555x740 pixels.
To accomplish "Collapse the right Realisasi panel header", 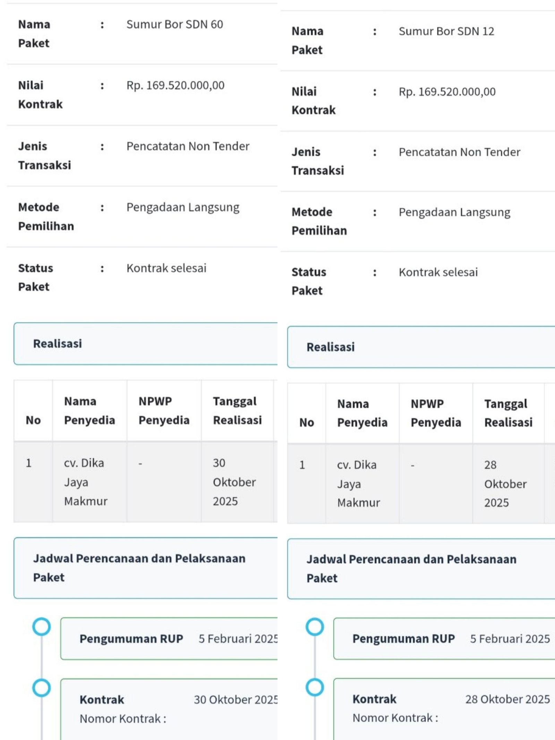I will (420, 347).
